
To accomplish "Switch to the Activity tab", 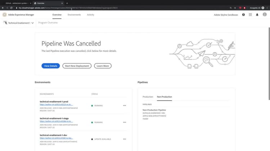I will pos(91,15).
